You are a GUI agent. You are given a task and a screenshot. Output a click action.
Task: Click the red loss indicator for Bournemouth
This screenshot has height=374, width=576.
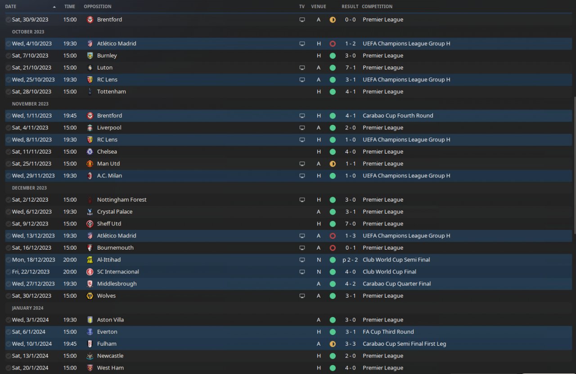tap(333, 248)
